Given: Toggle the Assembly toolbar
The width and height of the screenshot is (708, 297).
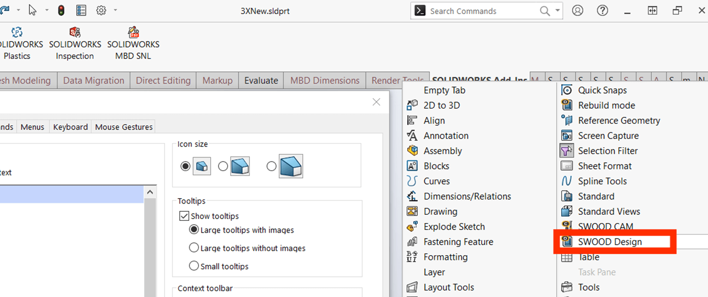Looking at the screenshot, I should click(443, 151).
